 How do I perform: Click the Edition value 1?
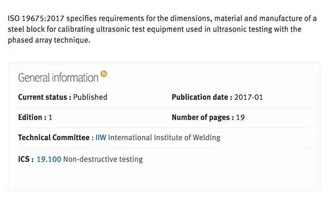coord(50,117)
